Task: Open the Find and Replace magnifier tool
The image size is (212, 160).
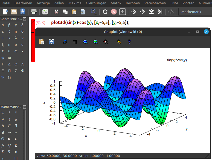Action: pyautogui.click(x=94, y=12)
